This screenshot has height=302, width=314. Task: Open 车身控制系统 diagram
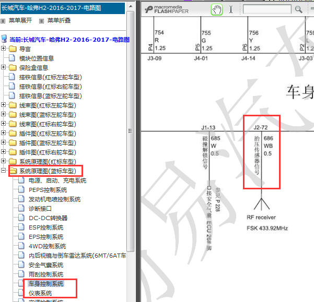(x=46, y=284)
